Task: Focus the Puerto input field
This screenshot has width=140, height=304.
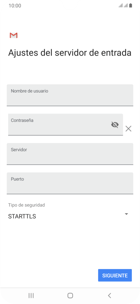Action: click(70, 183)
